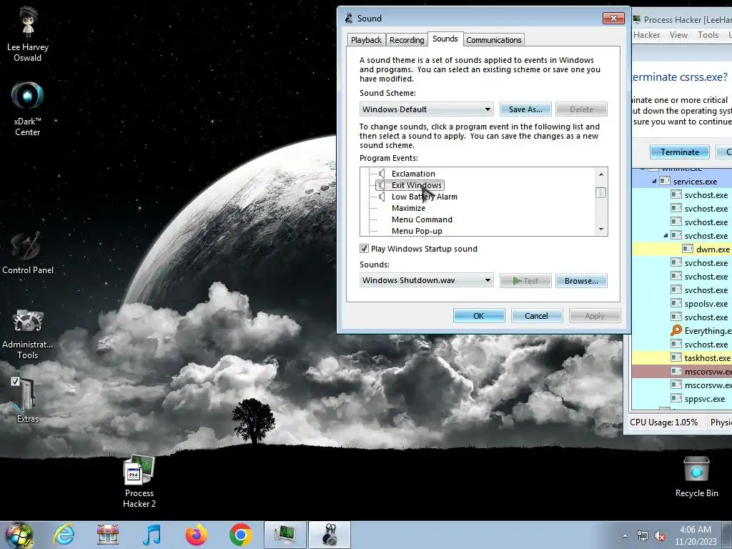Click the speaker icon beside Exit Windows
The height and width of the screenshot is (549, 732).
(x=382, y=185)
